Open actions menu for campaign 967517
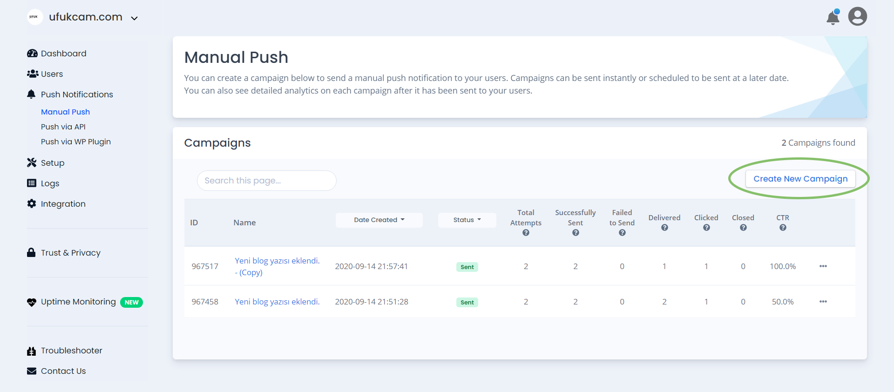The height and width of the screenshot is (392, 894). (823, 266)
